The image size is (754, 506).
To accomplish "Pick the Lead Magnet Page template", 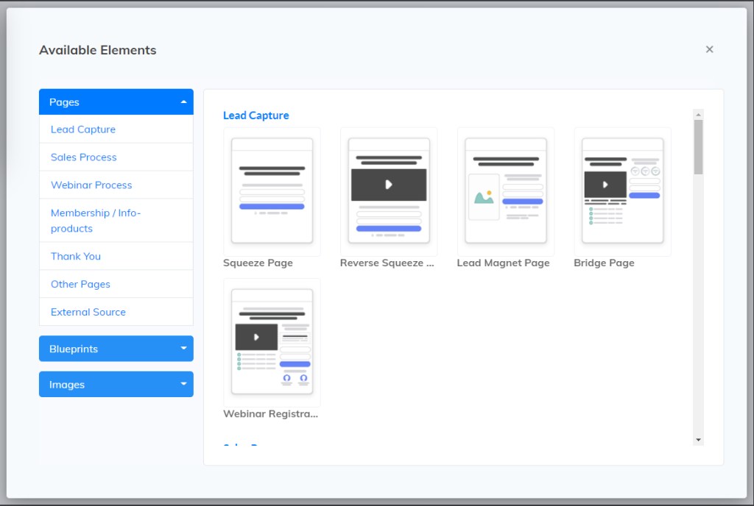I will click(x=506, y=191).
